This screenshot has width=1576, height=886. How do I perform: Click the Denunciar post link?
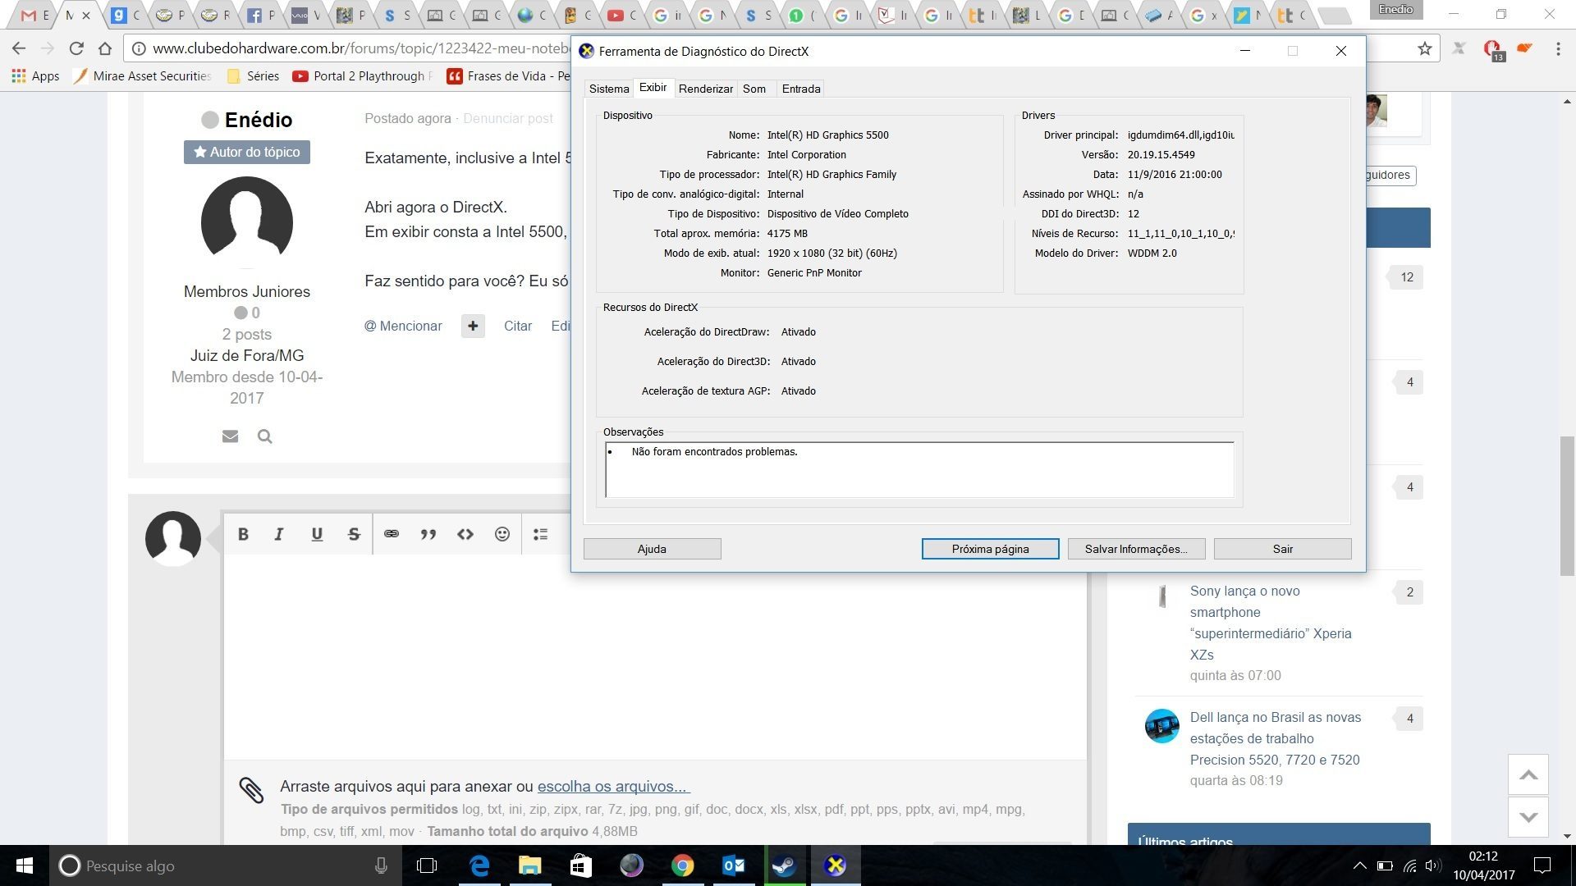[508, 118]
